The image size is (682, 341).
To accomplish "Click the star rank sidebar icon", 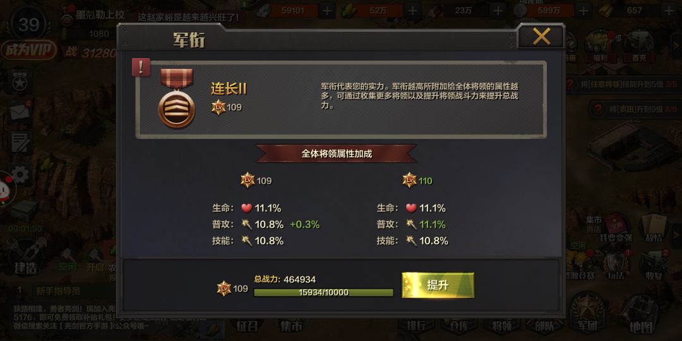I will click(x=20, y=81).
